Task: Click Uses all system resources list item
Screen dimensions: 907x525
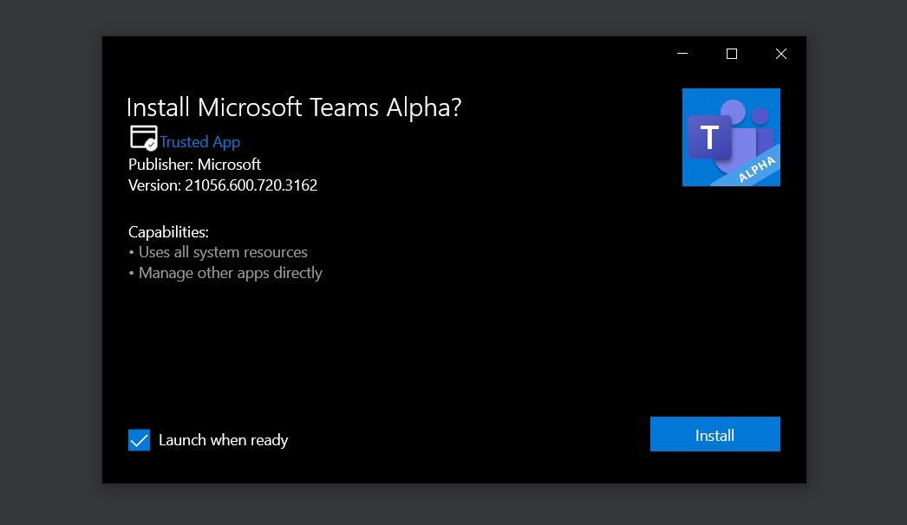Action: tap(218, 252)
